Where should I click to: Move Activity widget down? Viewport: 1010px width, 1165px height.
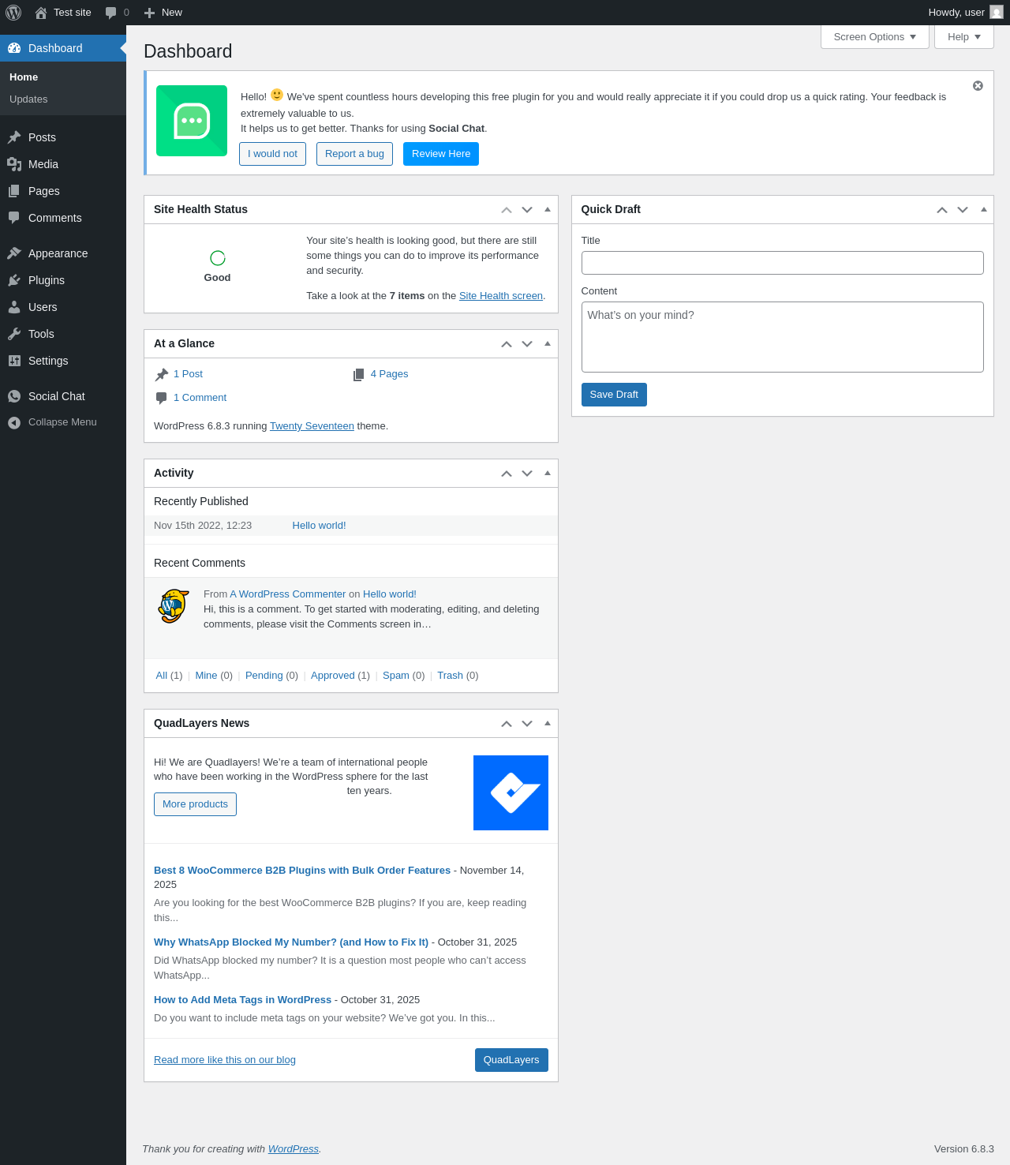[x=527, y=474]
